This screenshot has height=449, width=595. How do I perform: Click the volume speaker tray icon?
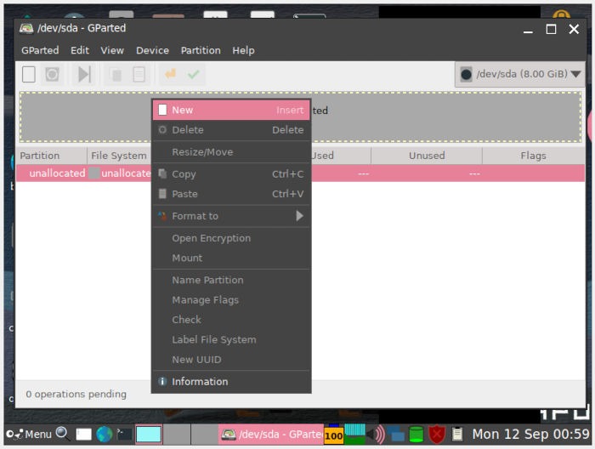pos(377,435)
